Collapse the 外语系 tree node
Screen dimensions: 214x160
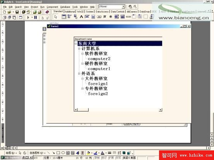pos(79,74)
